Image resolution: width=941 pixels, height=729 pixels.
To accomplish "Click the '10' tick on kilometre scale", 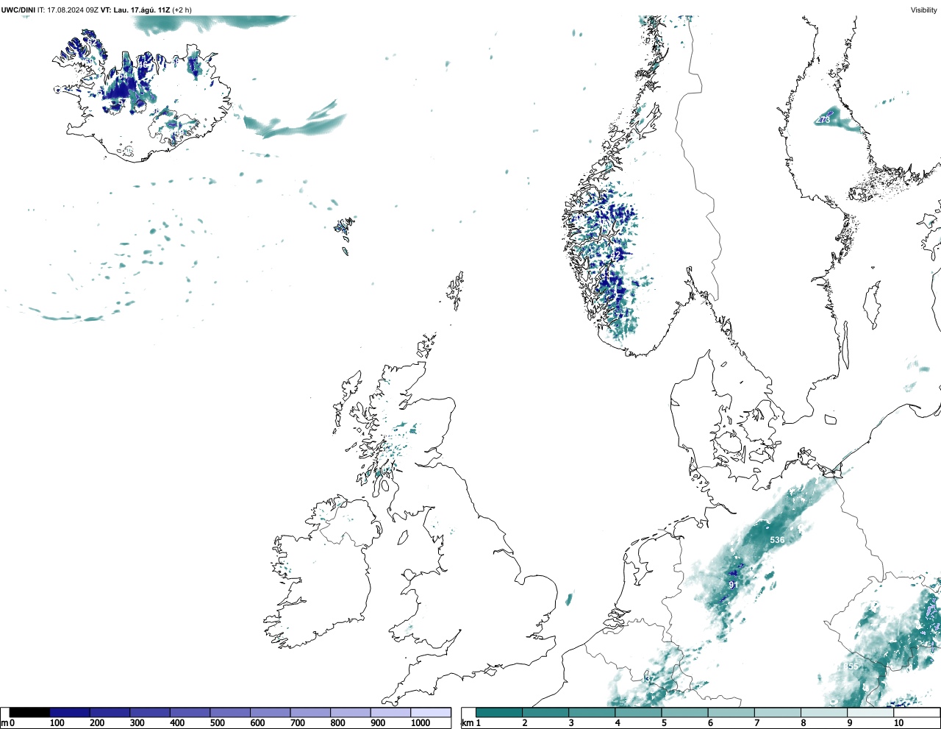I will [898, 723].
